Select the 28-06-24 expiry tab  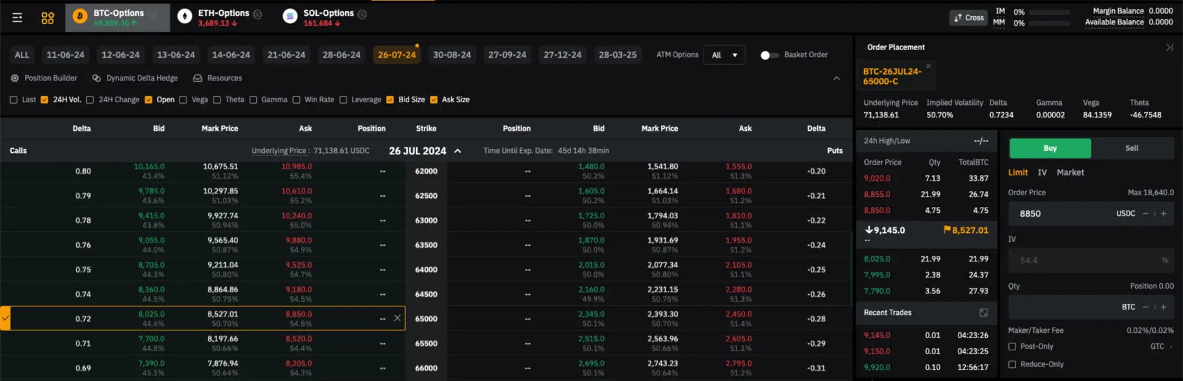342,55
